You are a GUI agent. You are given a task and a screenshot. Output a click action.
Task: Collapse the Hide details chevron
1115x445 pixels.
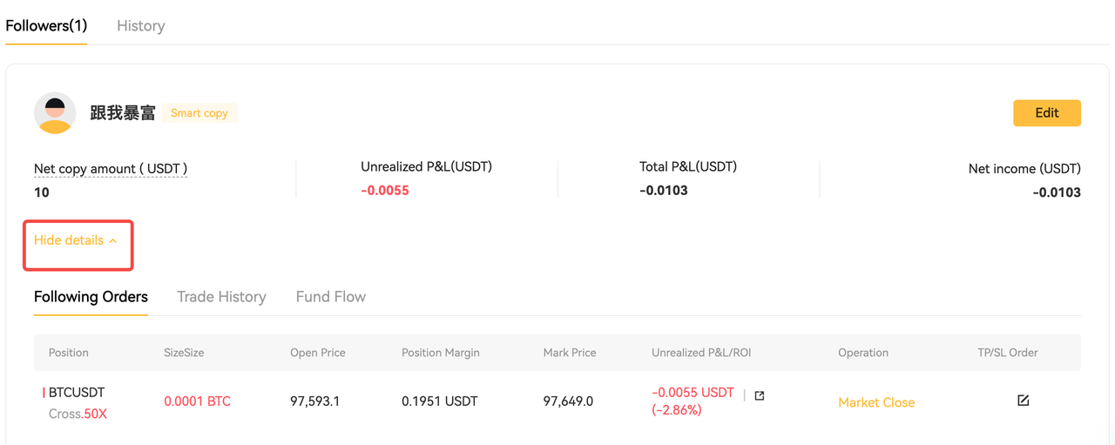click(x=113, y=240)
